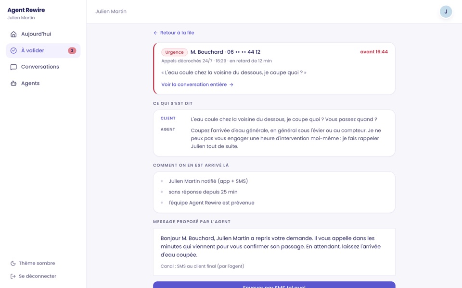This screenshot has height=288, width=462.
Task: Click Julien Martin under the sidebar logo
Action: (x=21, y=18)
